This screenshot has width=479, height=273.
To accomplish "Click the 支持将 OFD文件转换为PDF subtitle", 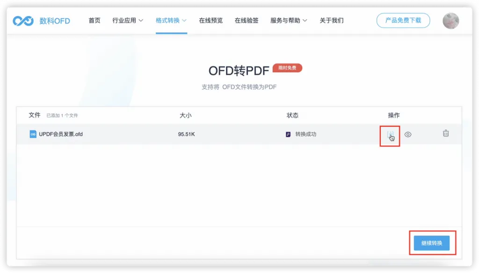I will pos(239,87).
